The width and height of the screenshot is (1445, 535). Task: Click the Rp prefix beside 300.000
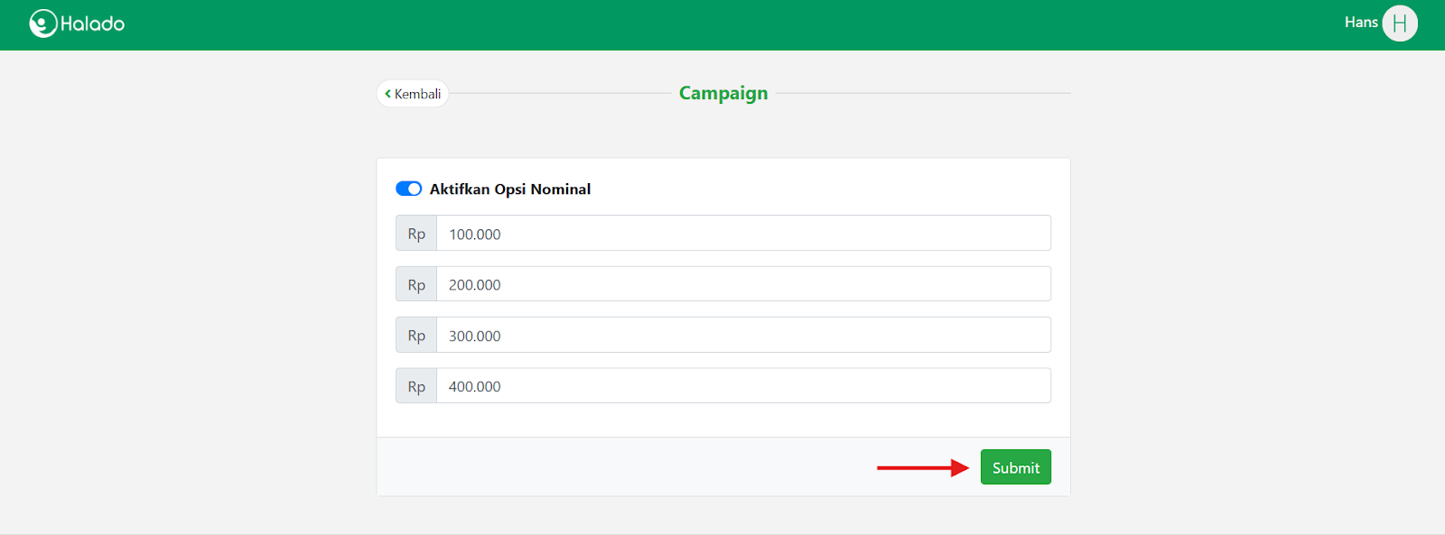pos(416,336)
